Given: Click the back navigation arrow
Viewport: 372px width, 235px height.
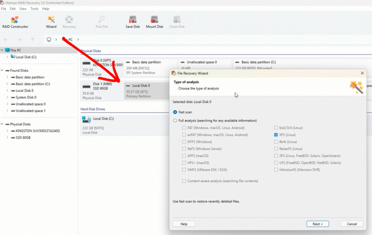Looking at the screenshot, I should pyautogui.click(x=6, y=40).
